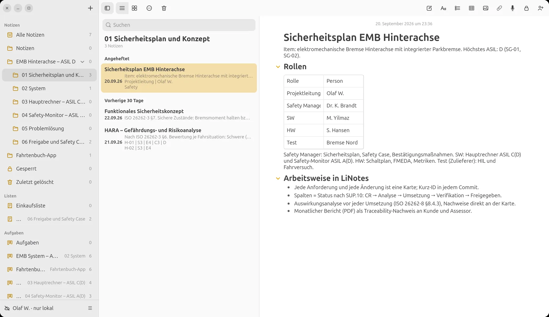This screenshot has height=317, width=549.
Task: Insert a table using toolbar icon
Action: tap(472, 8)
